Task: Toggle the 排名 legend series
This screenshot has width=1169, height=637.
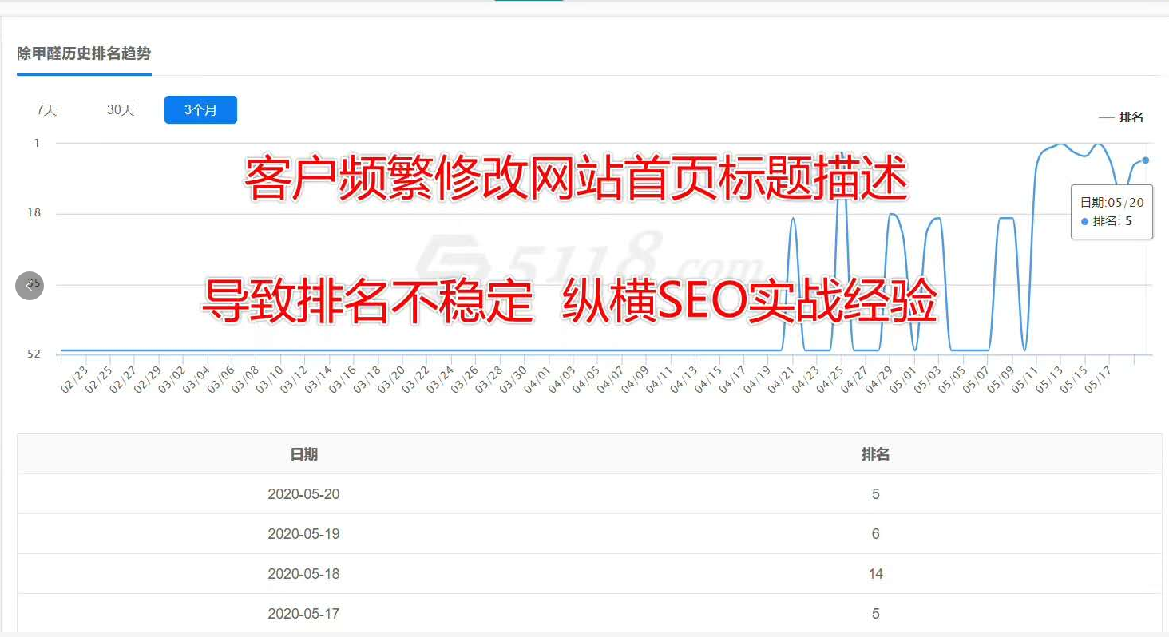Action: pyautogui.click(x=1122, y=117)
